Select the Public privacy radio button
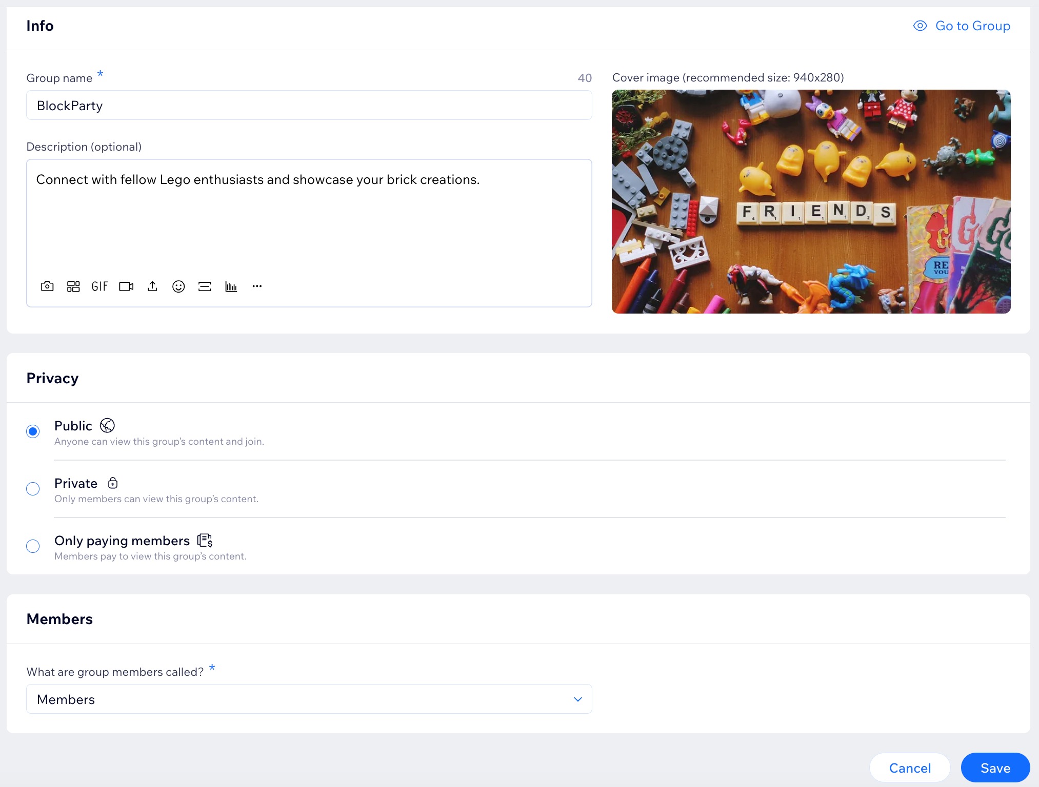The height and width of the screenshot is (787, 1039). [x=34, y=430]
